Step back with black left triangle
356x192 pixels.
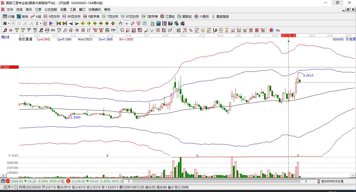coord(71,23)
